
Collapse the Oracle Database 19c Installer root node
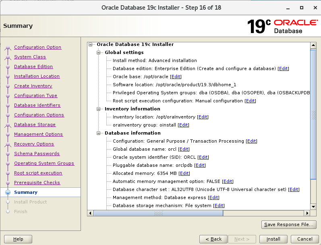tap(90, 44)
